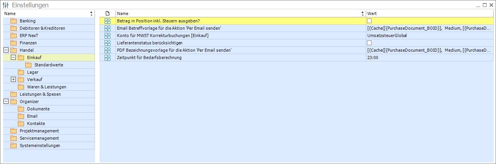Click the Standardwerte folder icon
The height and width of the screenshot is (164, 496).
click(x=28, y=65)
